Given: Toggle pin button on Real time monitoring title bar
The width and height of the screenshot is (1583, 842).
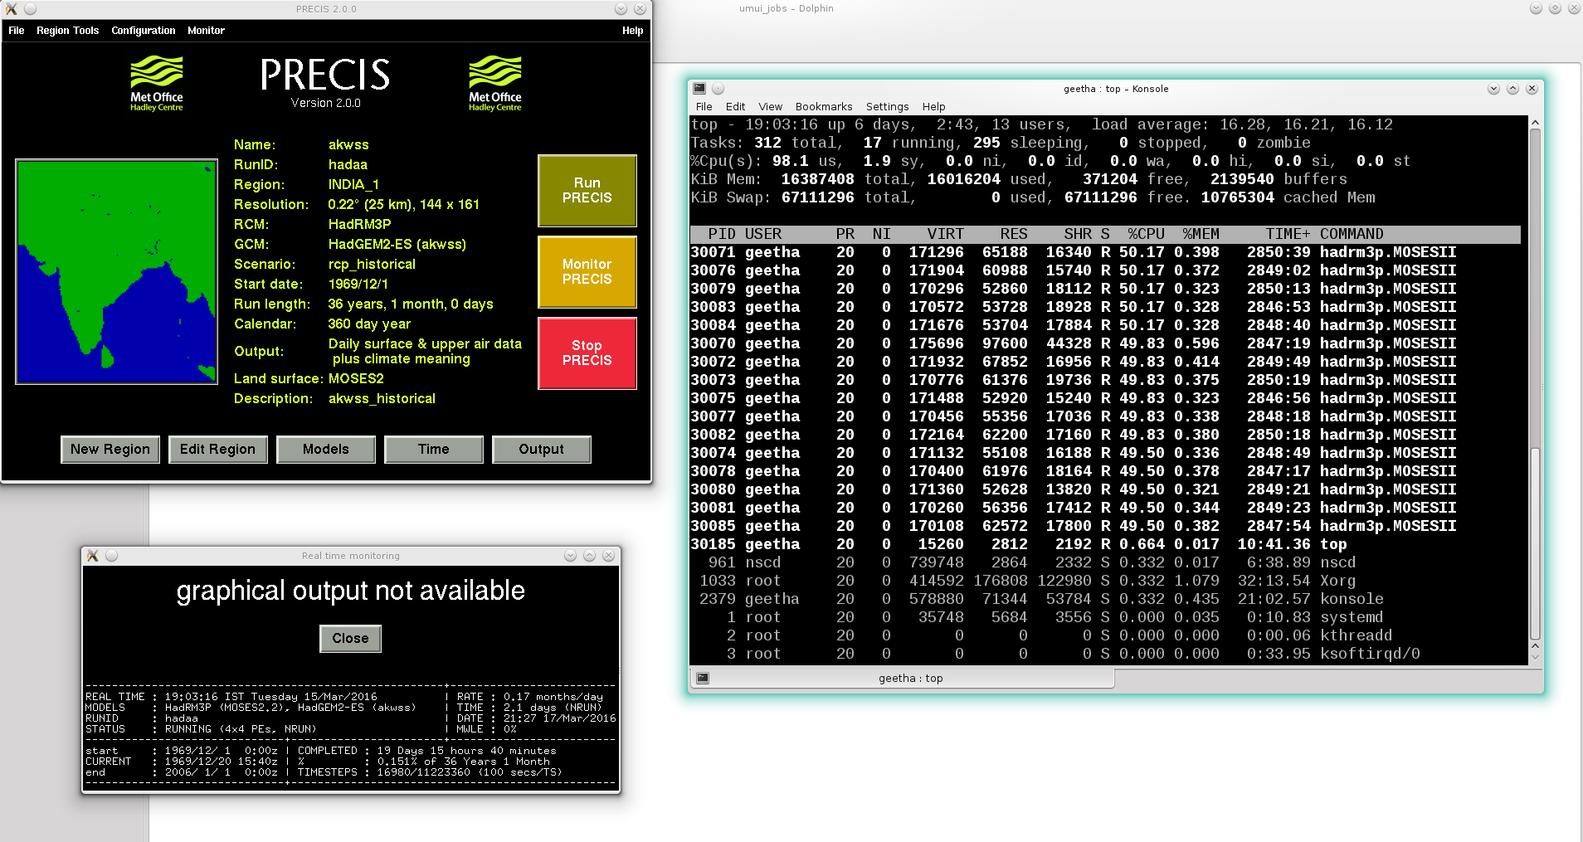Looking at the screenshot, I should [111, 556].
